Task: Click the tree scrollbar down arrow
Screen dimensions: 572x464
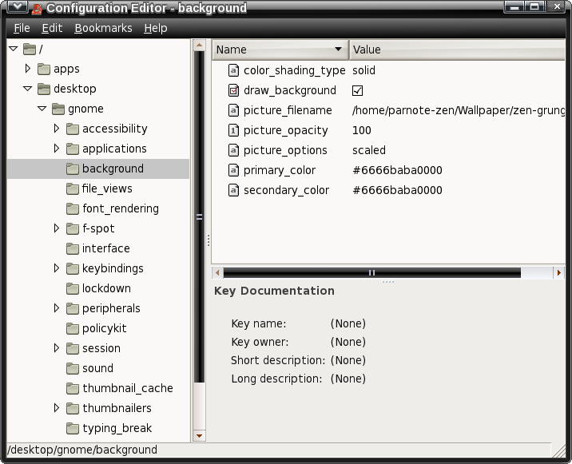Action: pyautogui.click(x=199, y=435)
